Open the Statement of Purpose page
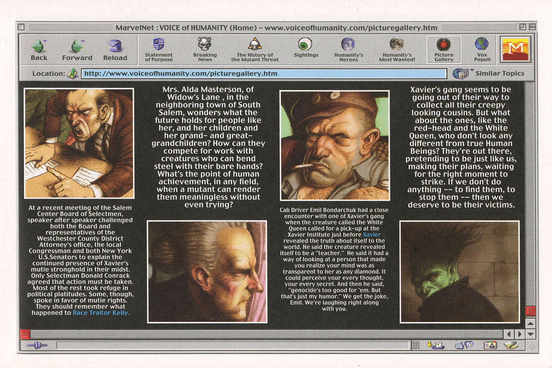The height and width of the screenshot is (368, 552). coord(159,50)
